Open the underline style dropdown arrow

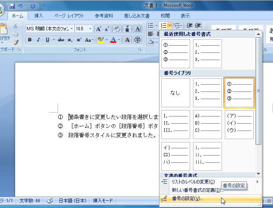click(54, 40)
